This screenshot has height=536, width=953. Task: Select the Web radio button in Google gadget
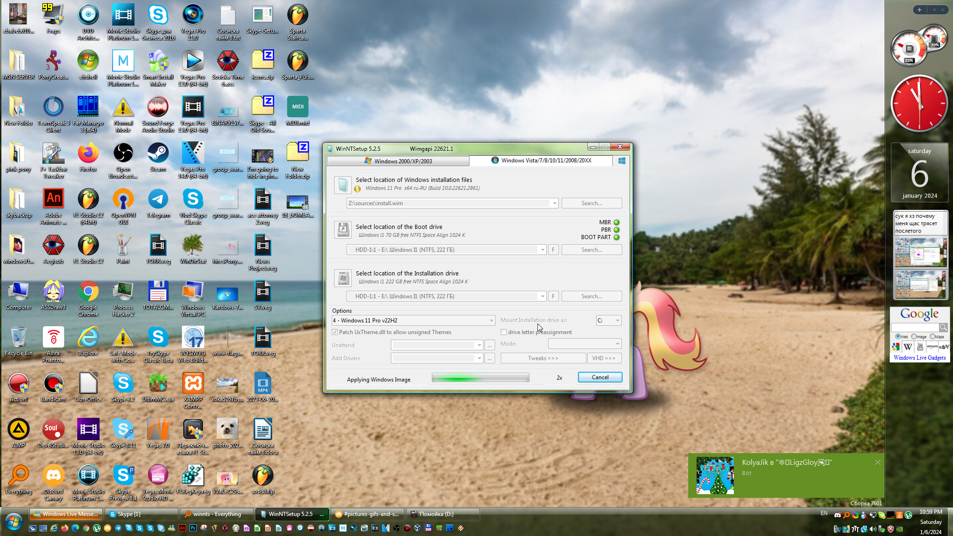point(898,336)
